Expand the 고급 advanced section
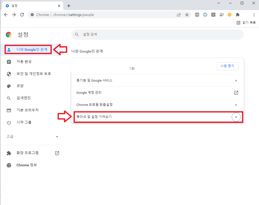This screenshot has width=259, height=205. coord(32,136)
